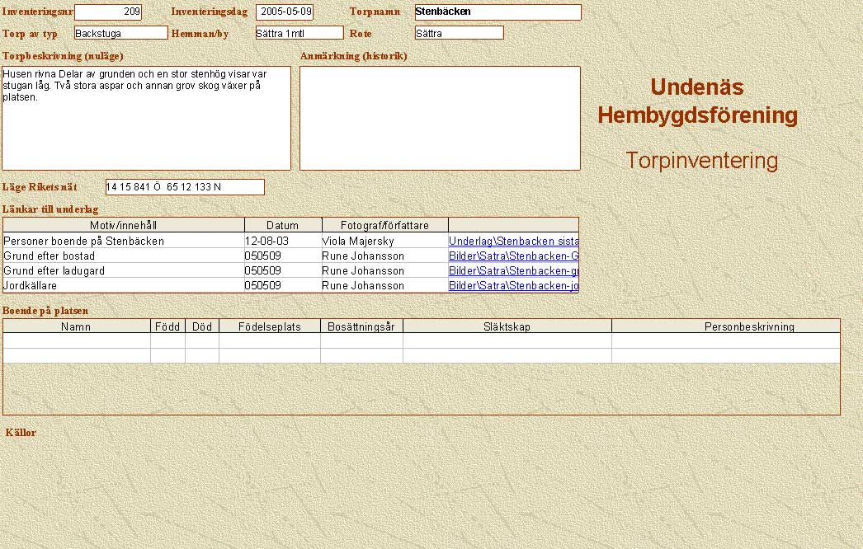Open the Underlag\Stenbacken document link
This screenshot has height=549, width=863.
(x=513, y=242)
